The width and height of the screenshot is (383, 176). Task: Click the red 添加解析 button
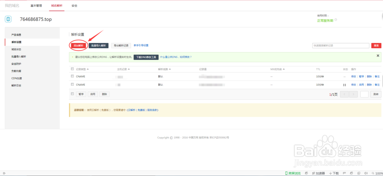[x=79, y=46]
